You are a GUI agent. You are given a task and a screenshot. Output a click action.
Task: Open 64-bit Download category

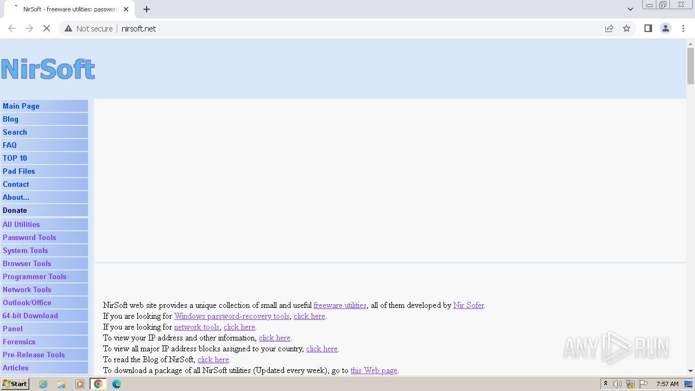44,316
